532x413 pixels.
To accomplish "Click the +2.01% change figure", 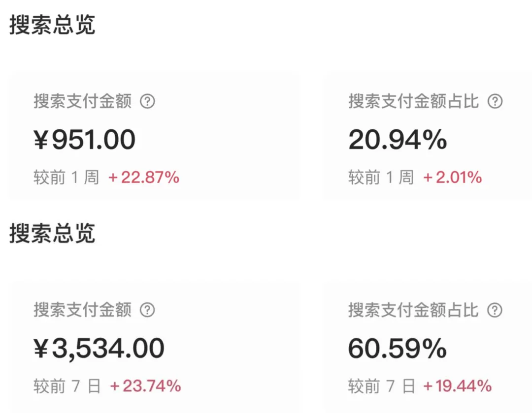I will point(453,177).
